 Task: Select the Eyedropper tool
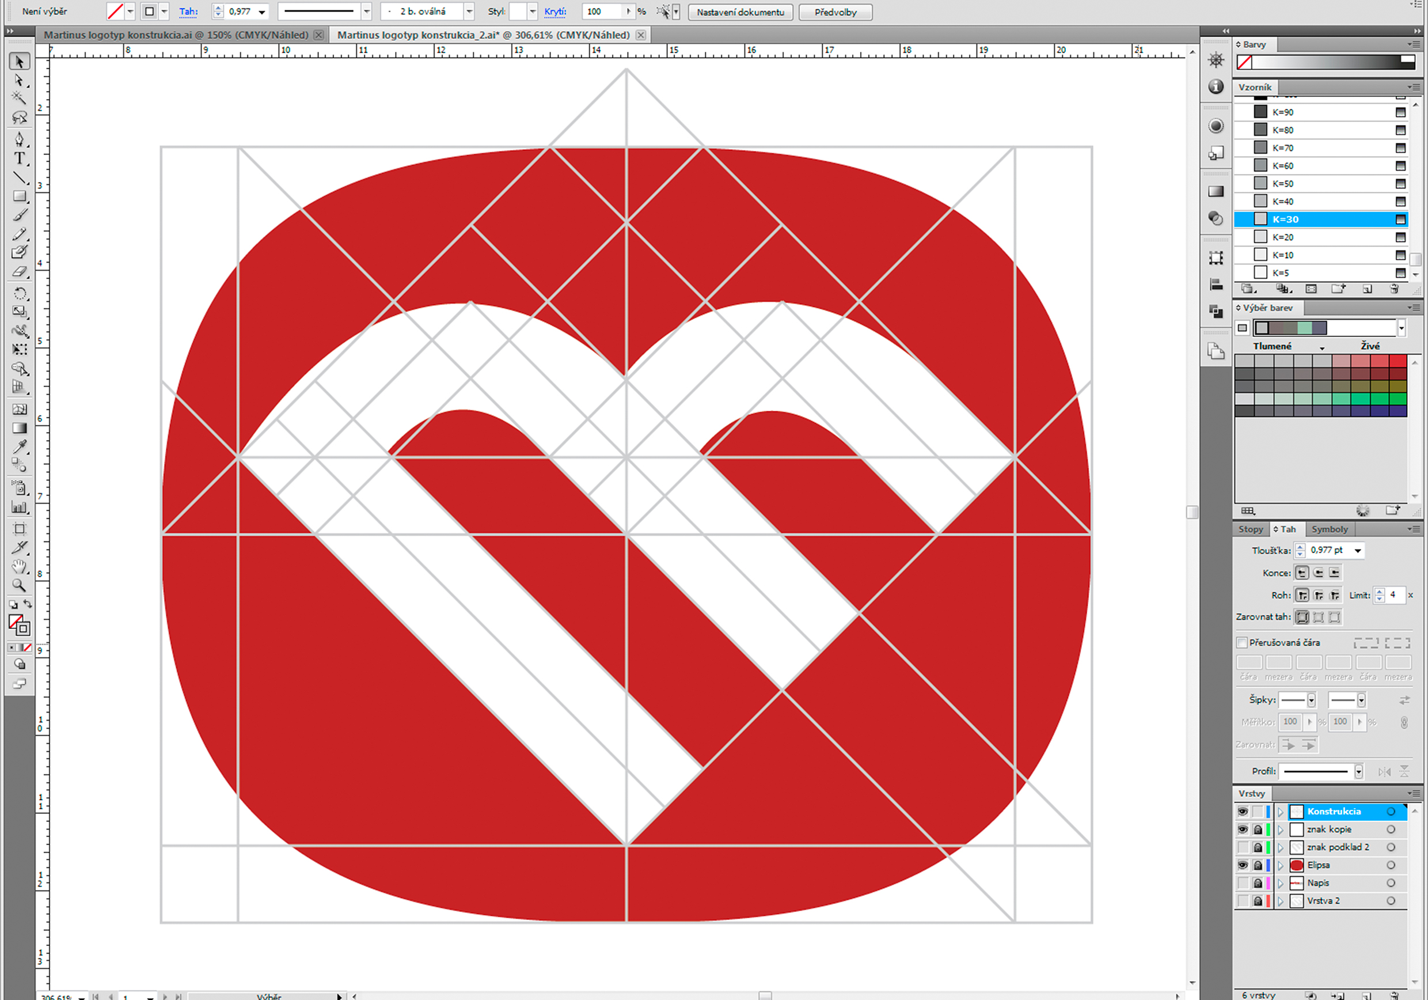[x=19, y=447]
